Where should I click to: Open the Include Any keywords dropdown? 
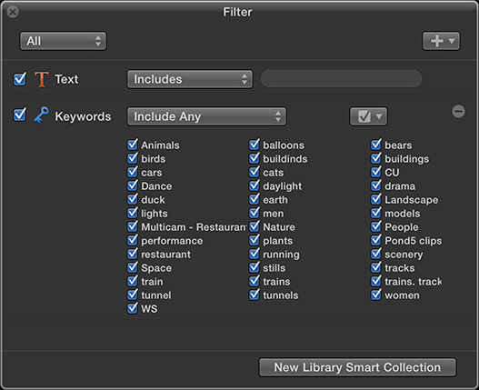206,116
